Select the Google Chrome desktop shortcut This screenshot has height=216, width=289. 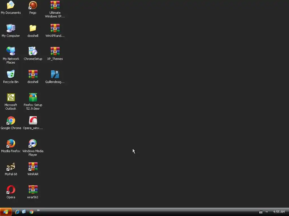tap(11, 120)
